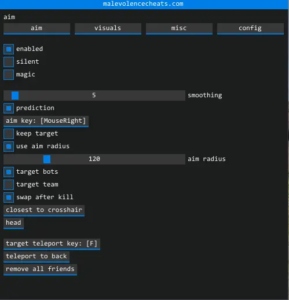Screen dimensions: 289x300
Task: Click the smoothing value 5
Action: 94,96
